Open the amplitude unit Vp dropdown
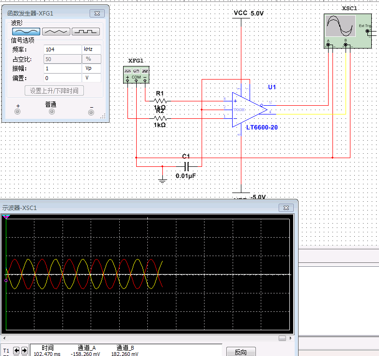Screen dimensions: 379x356 92,68
